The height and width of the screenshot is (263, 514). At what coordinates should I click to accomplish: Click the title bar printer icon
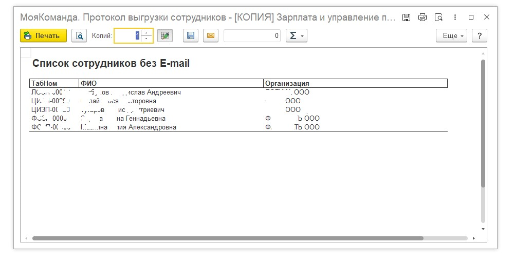(423, 17)
